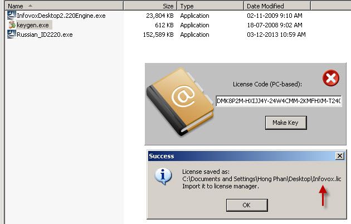Sort files by the Type column header
The width and height of the screenshot is (351, 224).
(211, 6)
